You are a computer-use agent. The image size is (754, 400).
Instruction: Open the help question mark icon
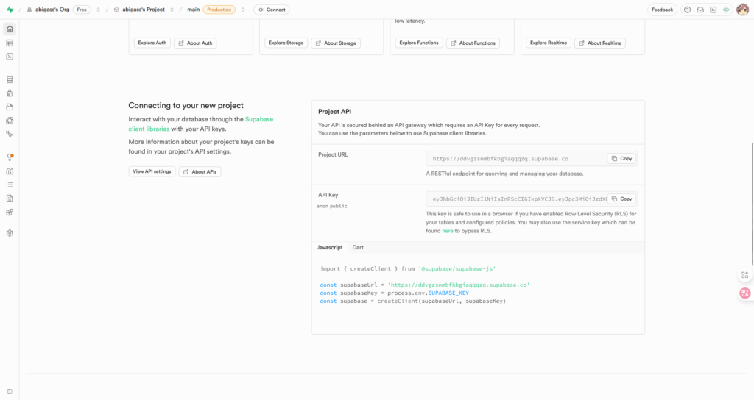click(687, 10)
